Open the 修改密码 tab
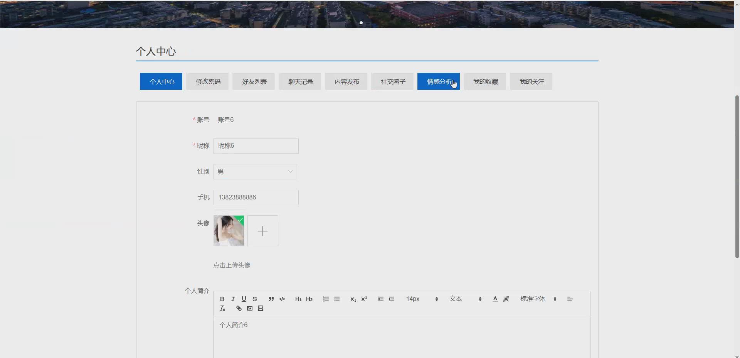740x358 pixels. click(207, 81)
